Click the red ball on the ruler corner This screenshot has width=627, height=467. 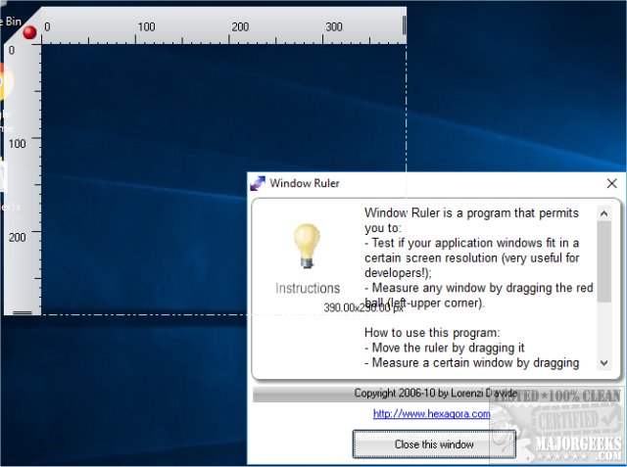(29, 32)
